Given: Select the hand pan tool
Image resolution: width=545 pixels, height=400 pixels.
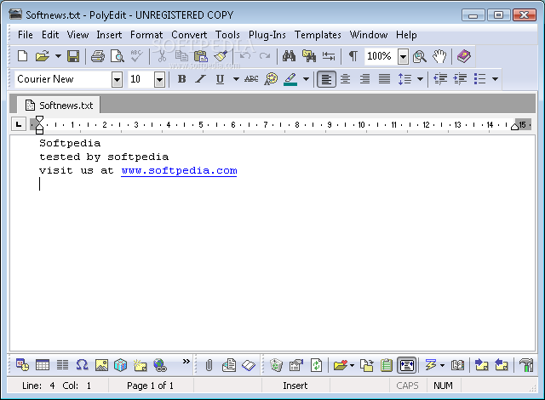Looking at the screenshot, I should 439,56.
